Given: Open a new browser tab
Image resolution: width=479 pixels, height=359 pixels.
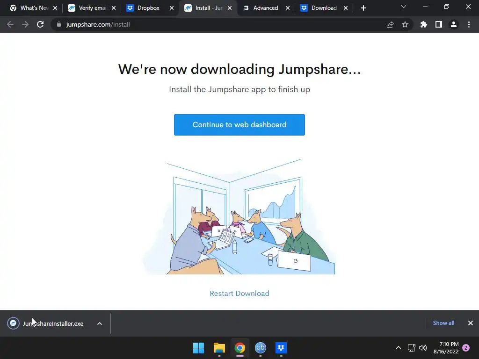Looking at the screenshot, I should 363,8.
